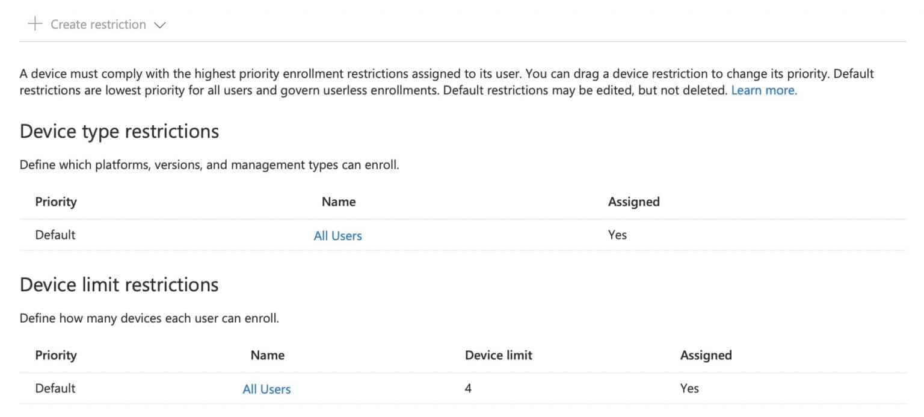The width and height of the screenshot is (924, 417).
Task: Select the Name column header under Device type restrictions
Action: coord(338,202)
